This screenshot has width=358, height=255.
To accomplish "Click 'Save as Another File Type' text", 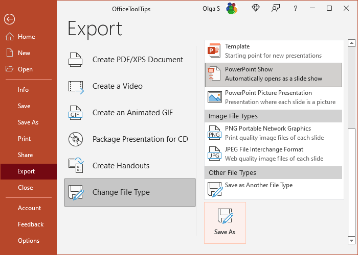I will coord(259,185).
